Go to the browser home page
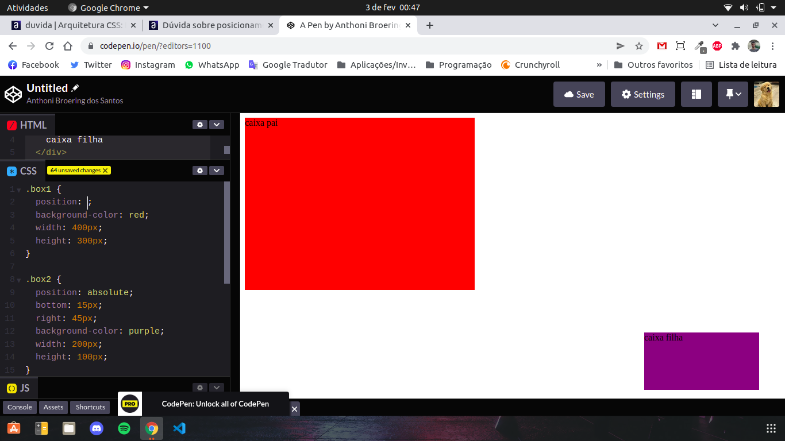 click(x=68, y=46)
